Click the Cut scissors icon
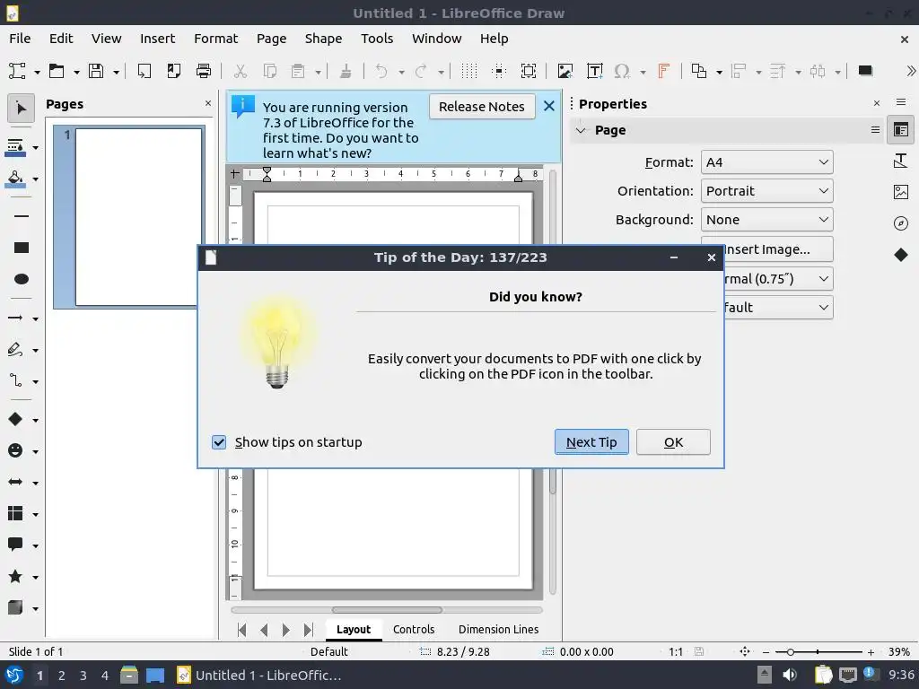 coord(240,71)
